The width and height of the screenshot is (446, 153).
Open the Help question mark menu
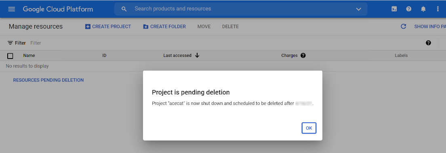pos(409,9)
